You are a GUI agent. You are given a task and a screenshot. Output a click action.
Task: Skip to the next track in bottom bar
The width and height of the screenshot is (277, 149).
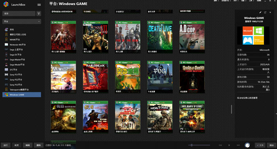[x=238, y=145]
